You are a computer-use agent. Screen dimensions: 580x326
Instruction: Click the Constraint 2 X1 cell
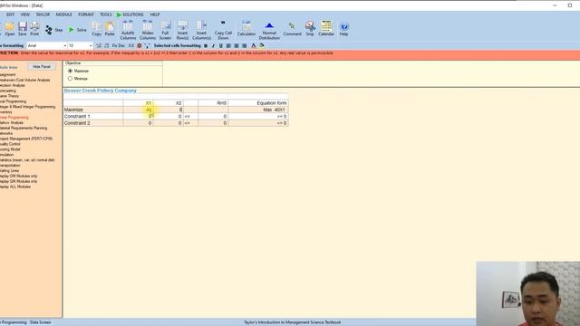[138, 123]
